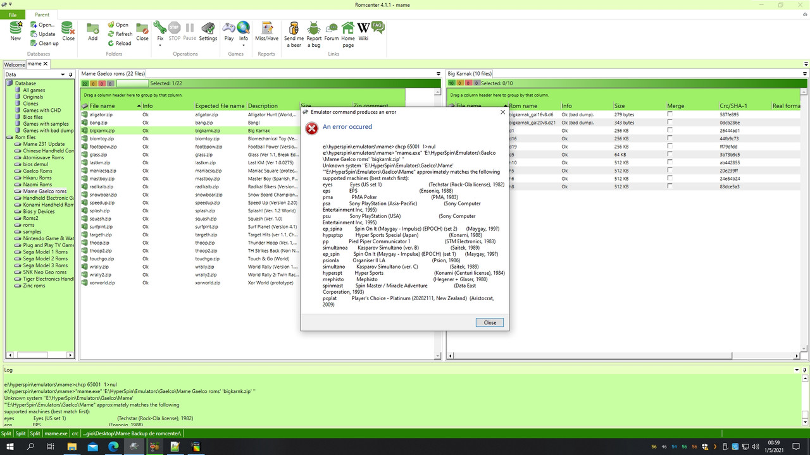
Task: Click Close button in error dialog
Action: [490, 322]
